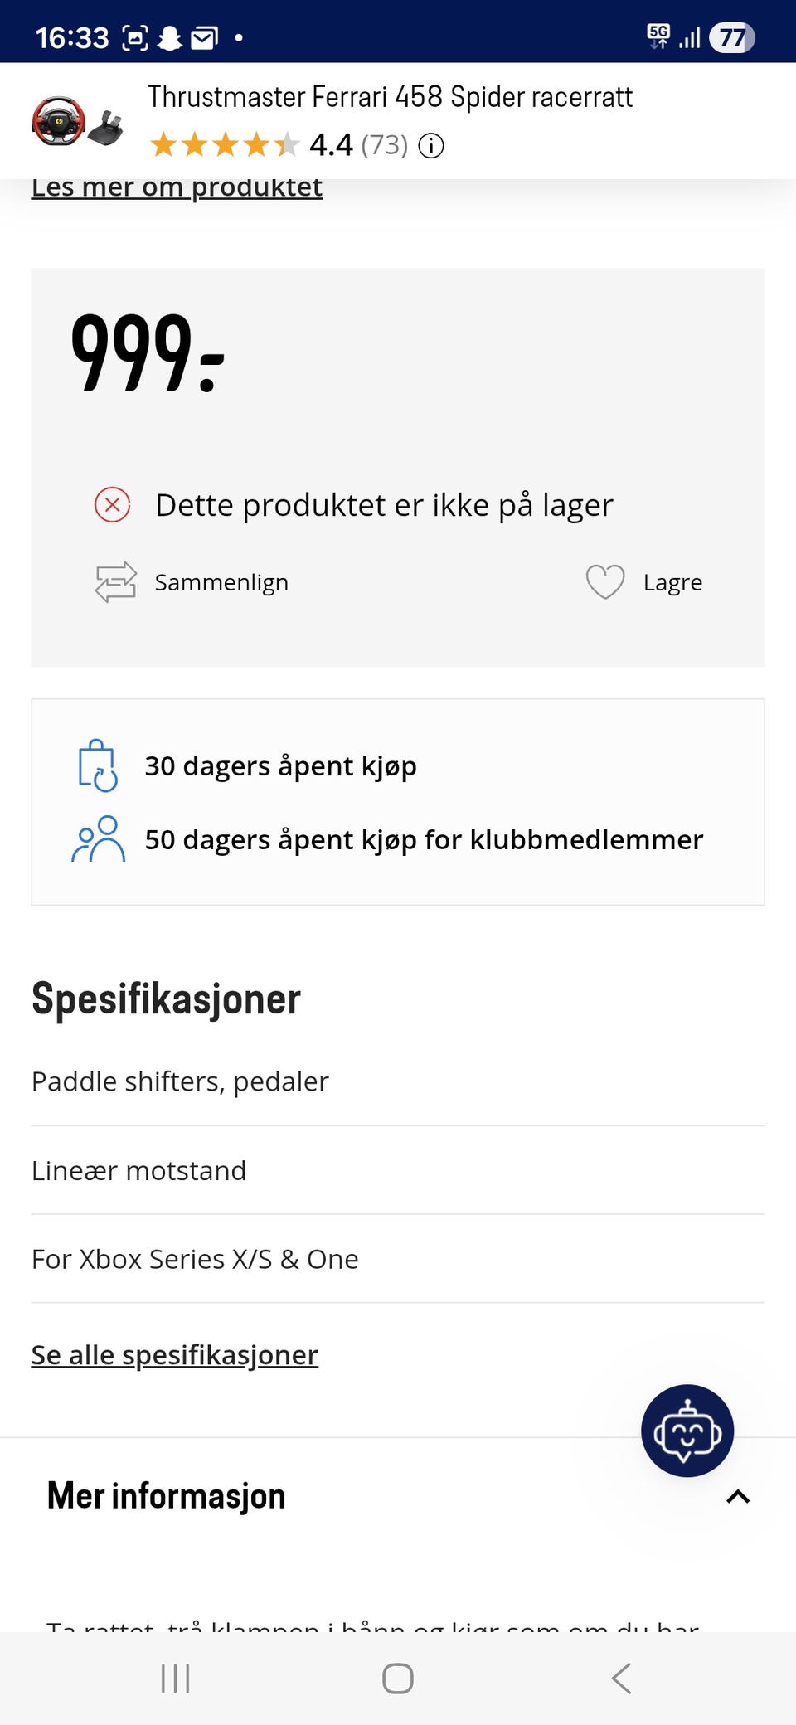Viewport: 796px width, 1725px height.
Task: Tap the racing wheel product thumbnail
Action: click(x=77, y=121)
